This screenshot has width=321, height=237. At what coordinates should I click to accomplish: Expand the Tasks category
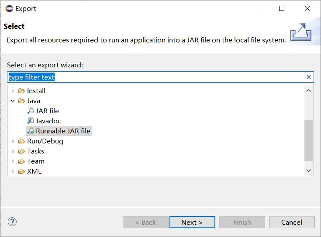[13, 151]
